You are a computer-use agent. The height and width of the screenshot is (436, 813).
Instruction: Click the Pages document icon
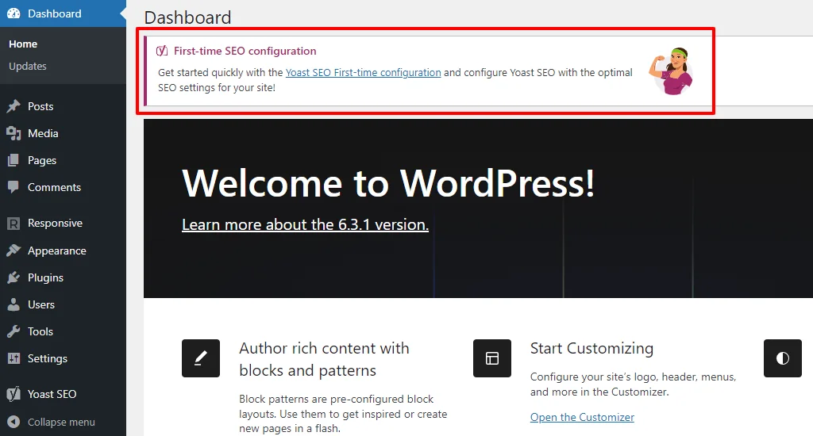point(13,160)
